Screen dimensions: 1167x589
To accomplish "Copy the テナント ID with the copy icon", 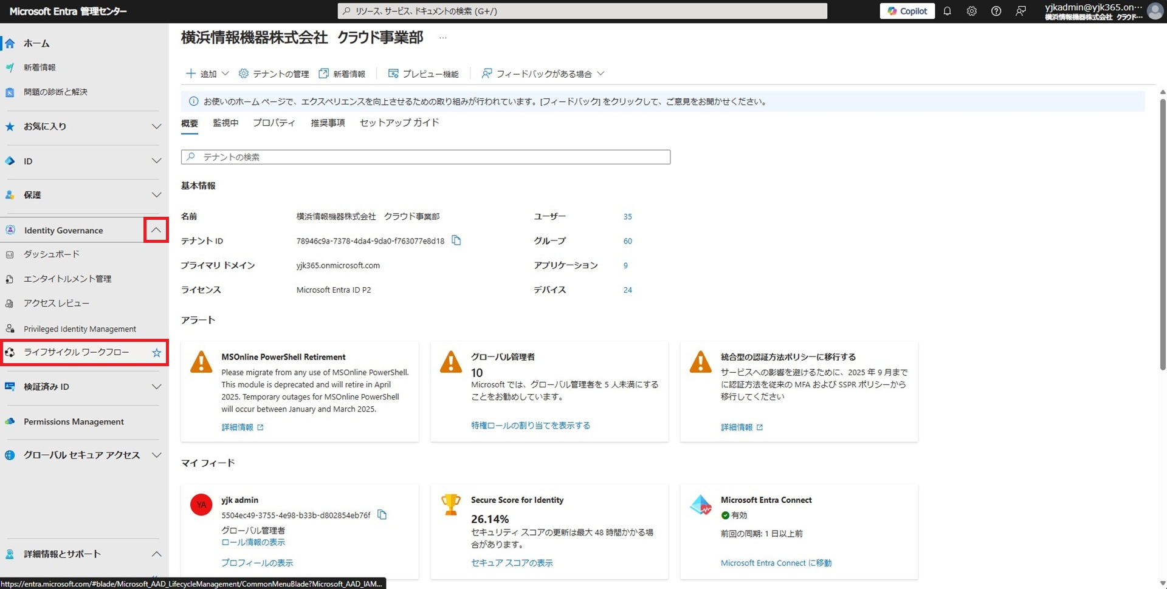I will [x=456, y=240].
